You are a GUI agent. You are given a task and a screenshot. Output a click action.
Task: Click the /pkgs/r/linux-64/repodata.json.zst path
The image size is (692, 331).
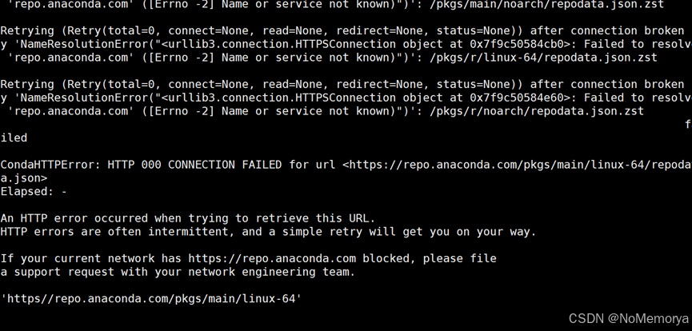[543, 58]
